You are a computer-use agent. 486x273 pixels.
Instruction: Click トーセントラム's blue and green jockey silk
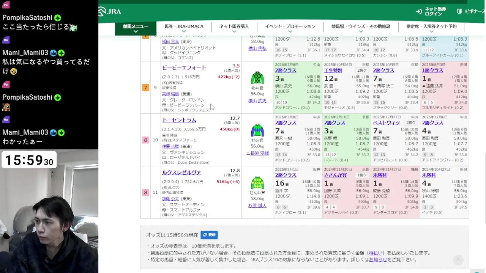[257, 130]
